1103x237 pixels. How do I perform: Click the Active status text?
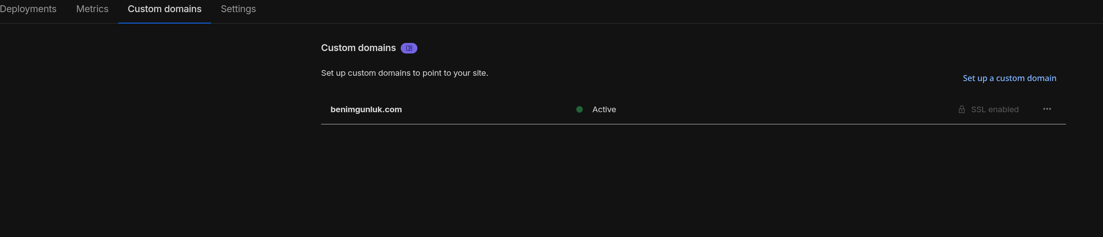coord(604,109)
